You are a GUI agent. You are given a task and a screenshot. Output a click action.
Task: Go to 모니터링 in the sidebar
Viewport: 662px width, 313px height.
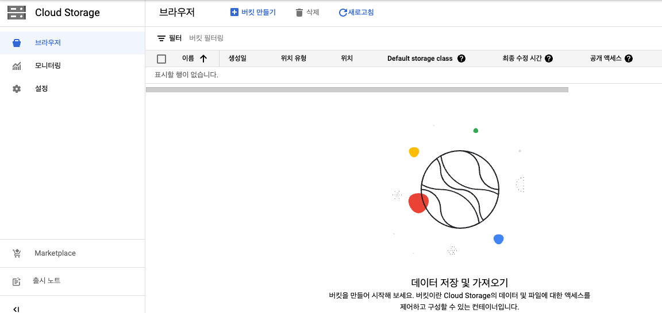72,66
